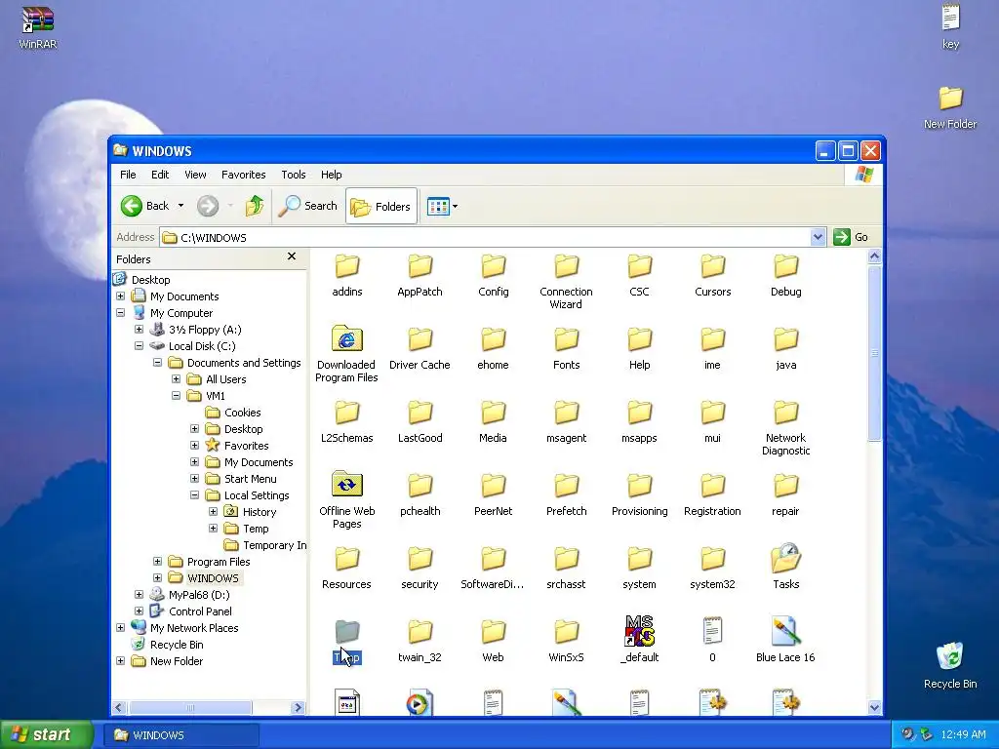Open the Downloaded Program Files folder
This screenshot has width=999, height=749.
(346, 354)
